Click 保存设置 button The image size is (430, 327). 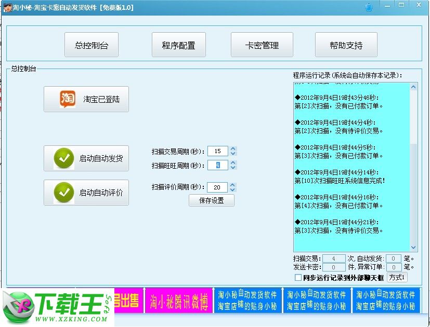pyautogui.click(x=212, y=200)
